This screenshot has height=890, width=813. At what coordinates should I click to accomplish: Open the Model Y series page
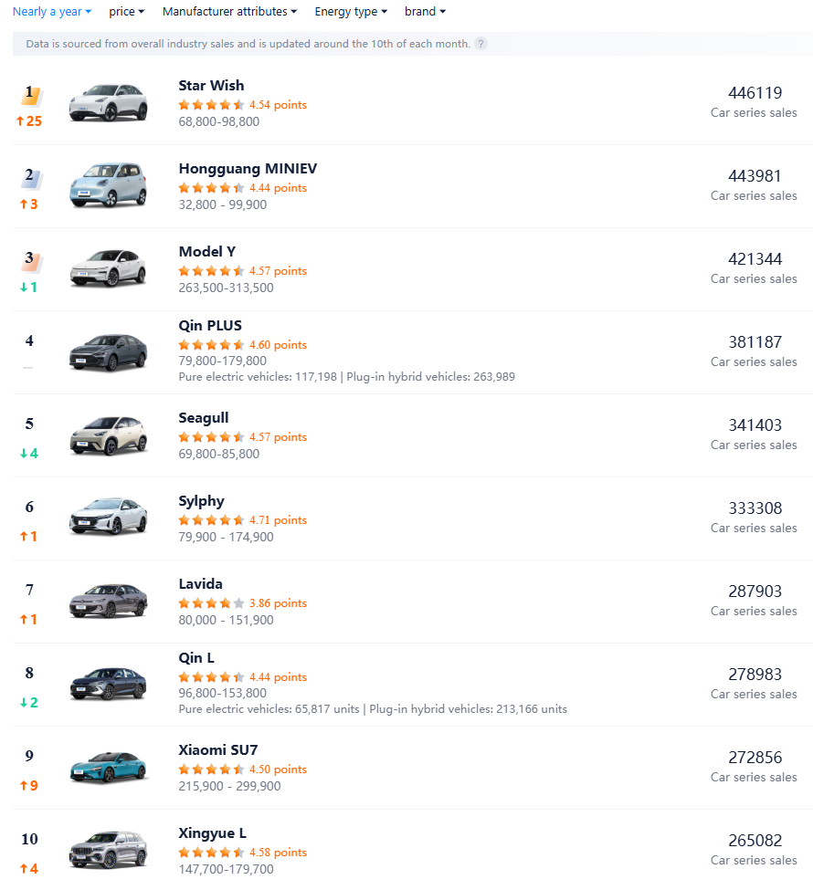pyautogui.click(x=207, y=252)
